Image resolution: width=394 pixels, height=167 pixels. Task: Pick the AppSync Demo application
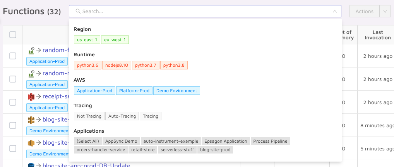point(122,141)
